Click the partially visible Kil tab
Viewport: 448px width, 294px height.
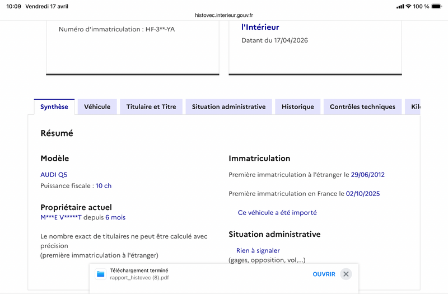(x=413, y=107)
